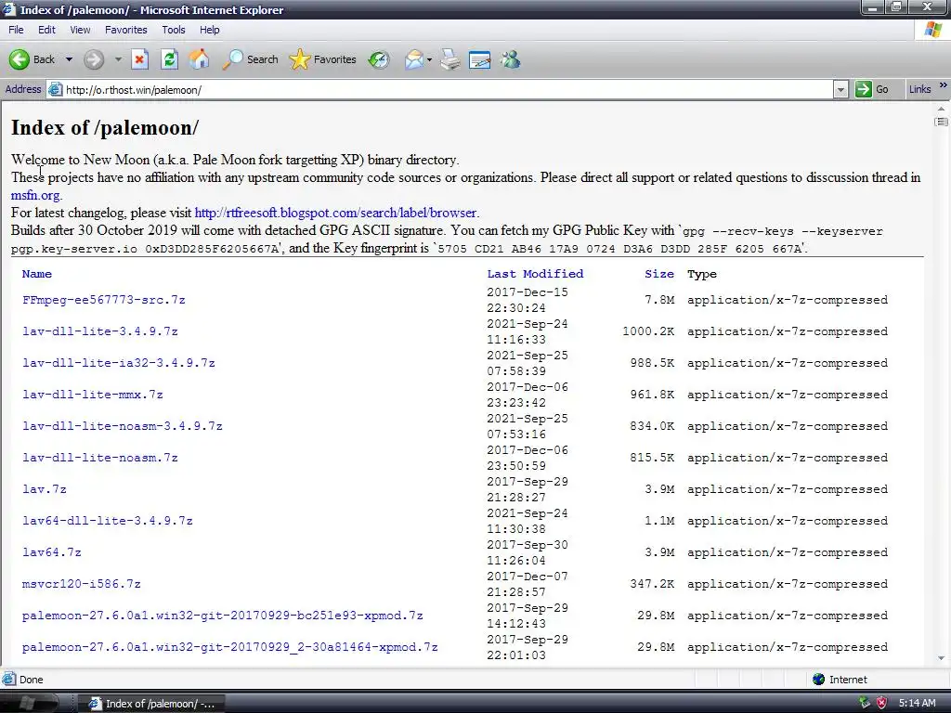Open the Help menu
951x713 pixels.
(210, 30)
